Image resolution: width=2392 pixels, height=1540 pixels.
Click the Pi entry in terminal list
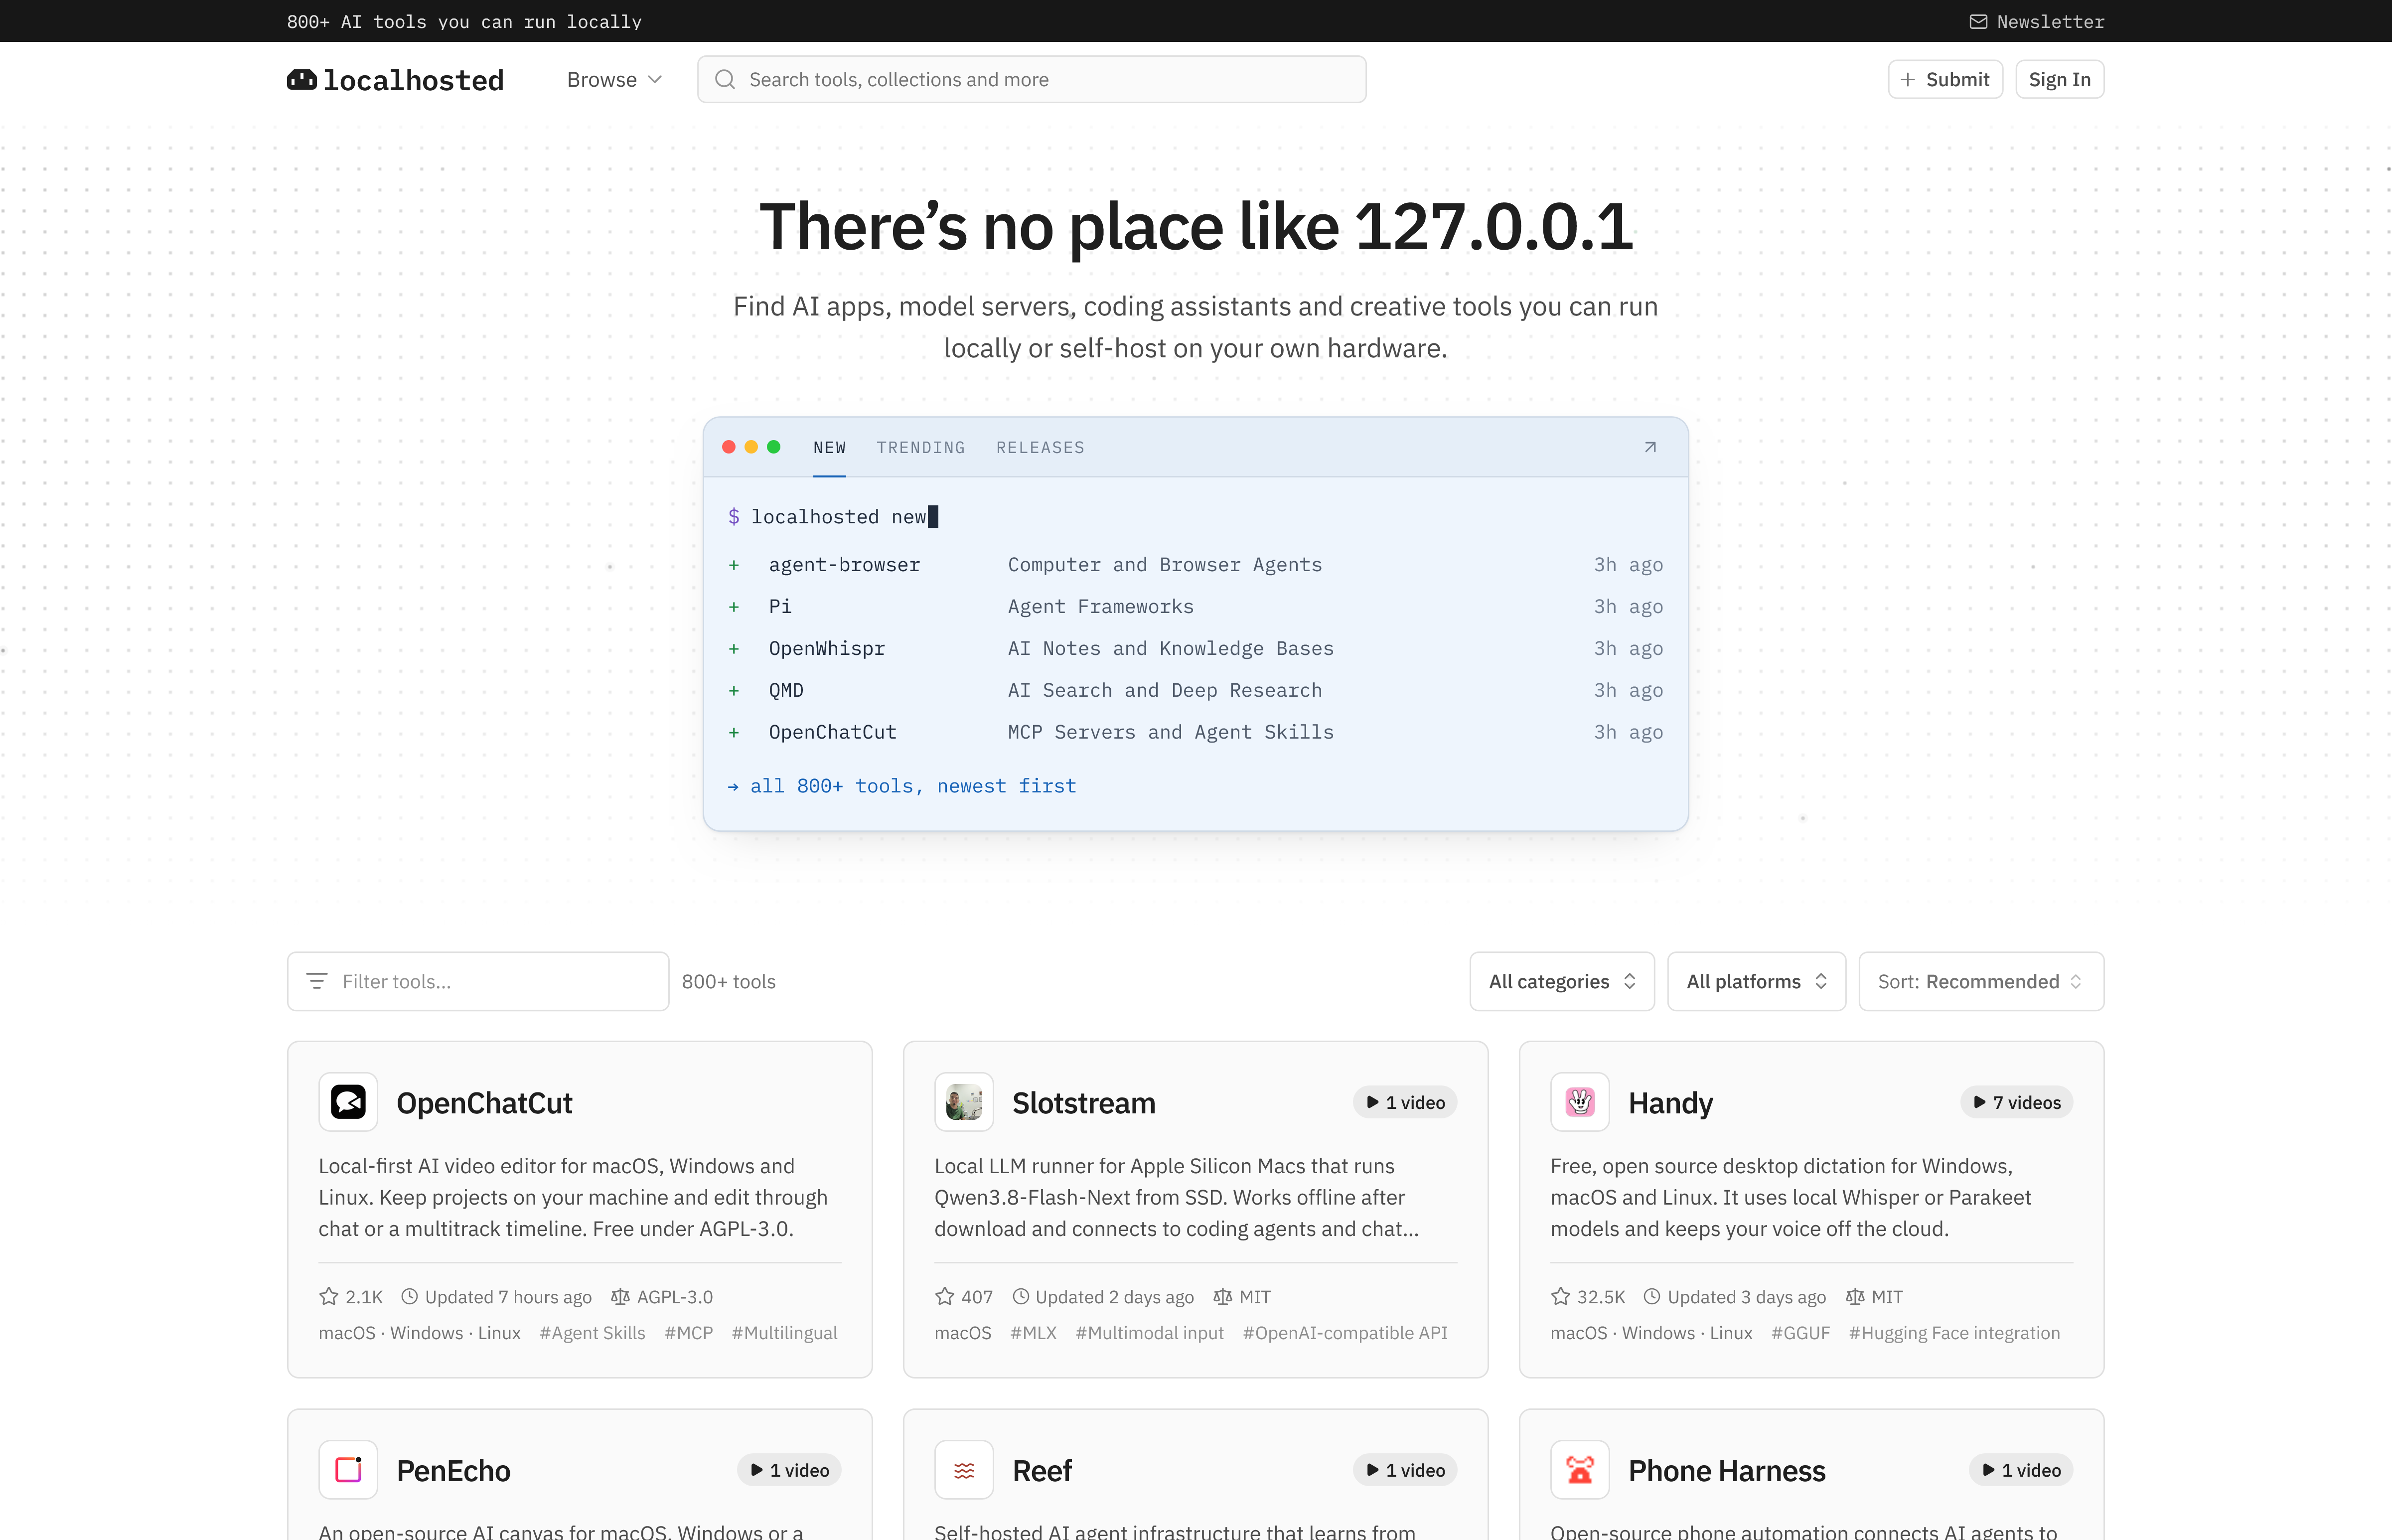[x=1196, y=607]
